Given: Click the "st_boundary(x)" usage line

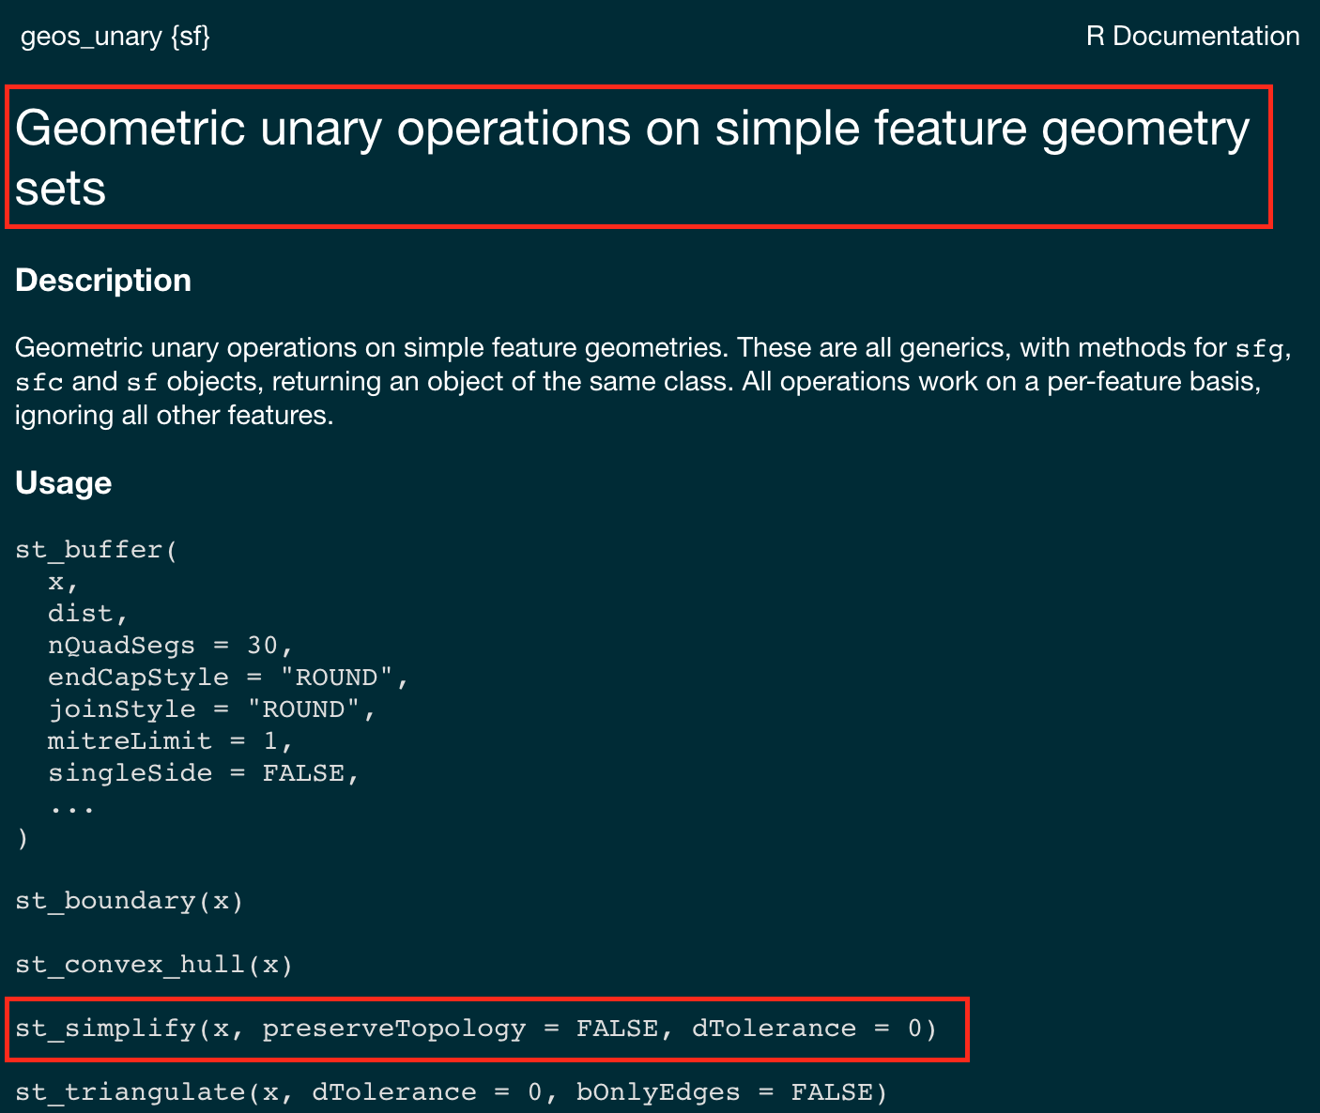Looking at the screenshot, I should (130, 901).
